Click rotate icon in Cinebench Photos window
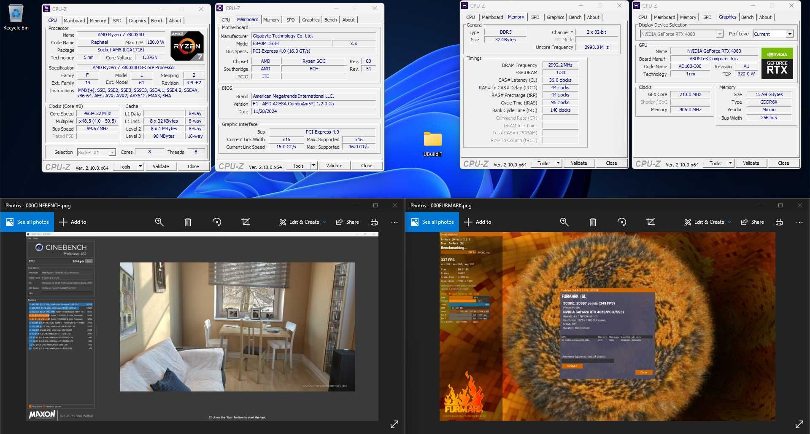Viewport: 810px width, 434px height. [217, 222]
